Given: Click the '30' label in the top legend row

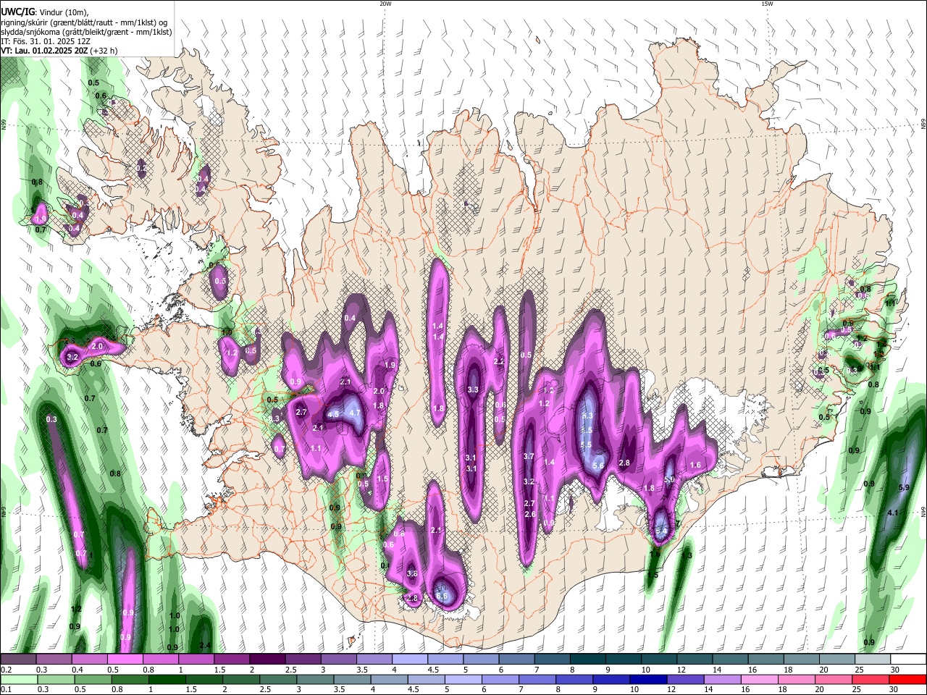Looking at the screenshot, I should (894, 670).
